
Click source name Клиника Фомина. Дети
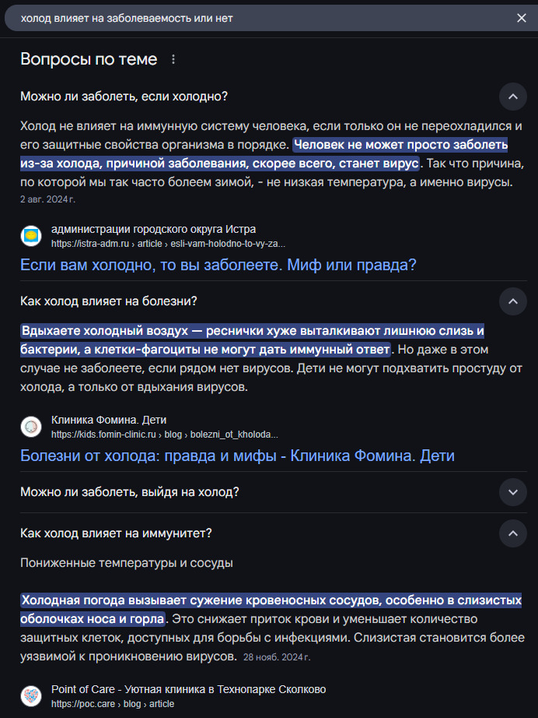click(109, 420)
